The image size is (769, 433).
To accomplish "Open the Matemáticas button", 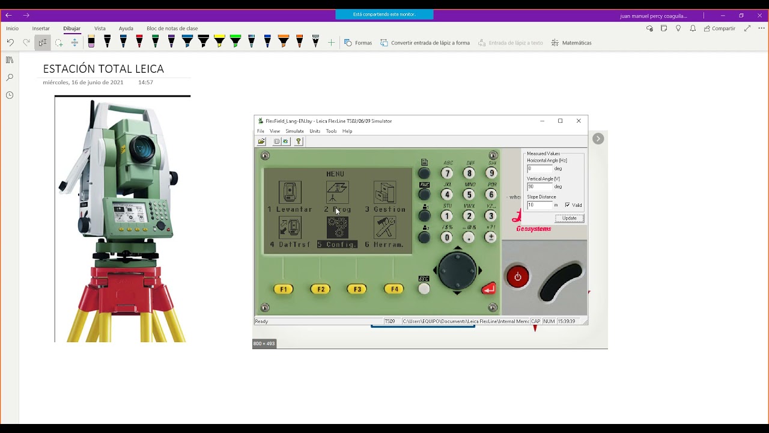I will tap(571, 43).
